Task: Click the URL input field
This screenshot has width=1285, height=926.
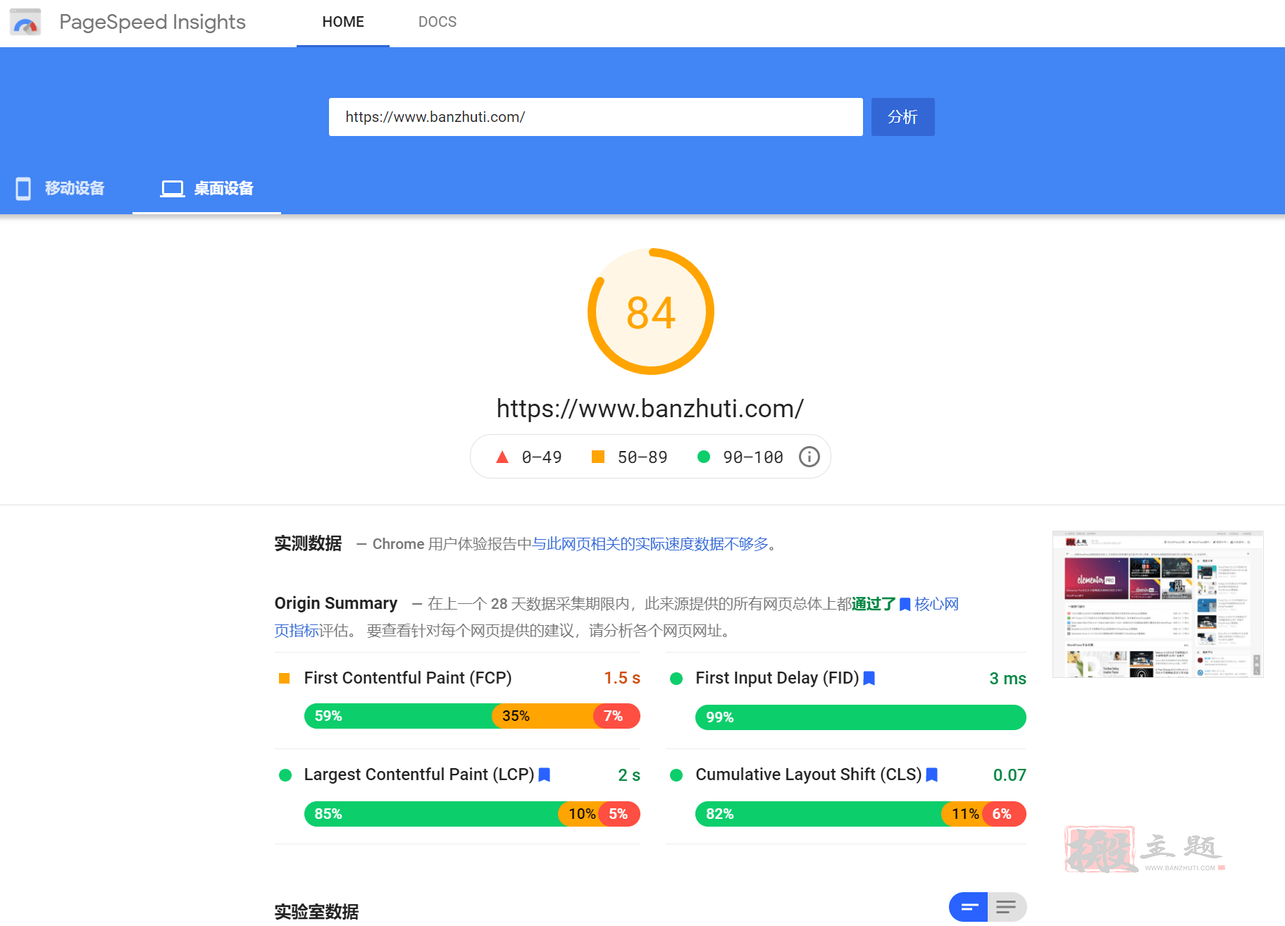Action: click(595, 117)
